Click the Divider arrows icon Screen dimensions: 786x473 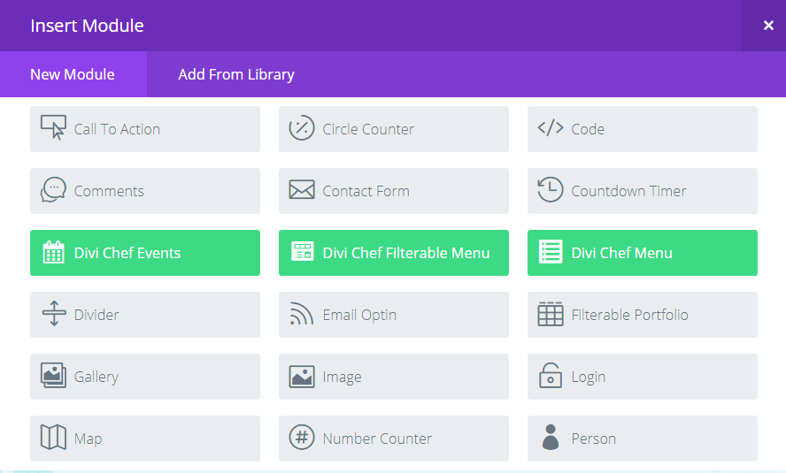pyautogui.click(x=54, y=314)
